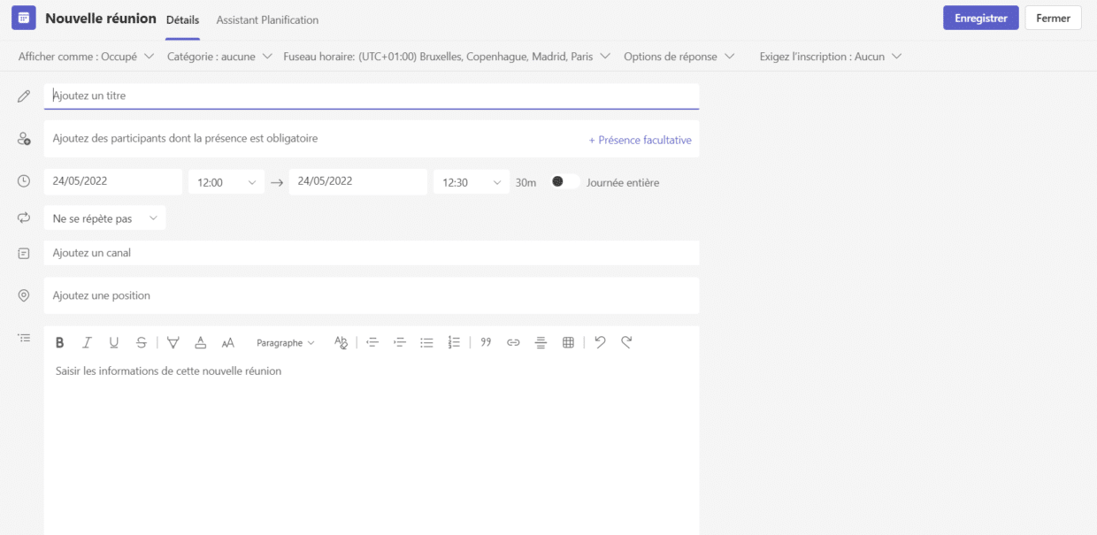
Task: Decrease the paragraph indent
Action: (x=372, y=343)
